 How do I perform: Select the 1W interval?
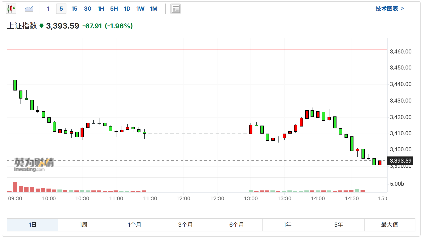click(x=140, y=9)
